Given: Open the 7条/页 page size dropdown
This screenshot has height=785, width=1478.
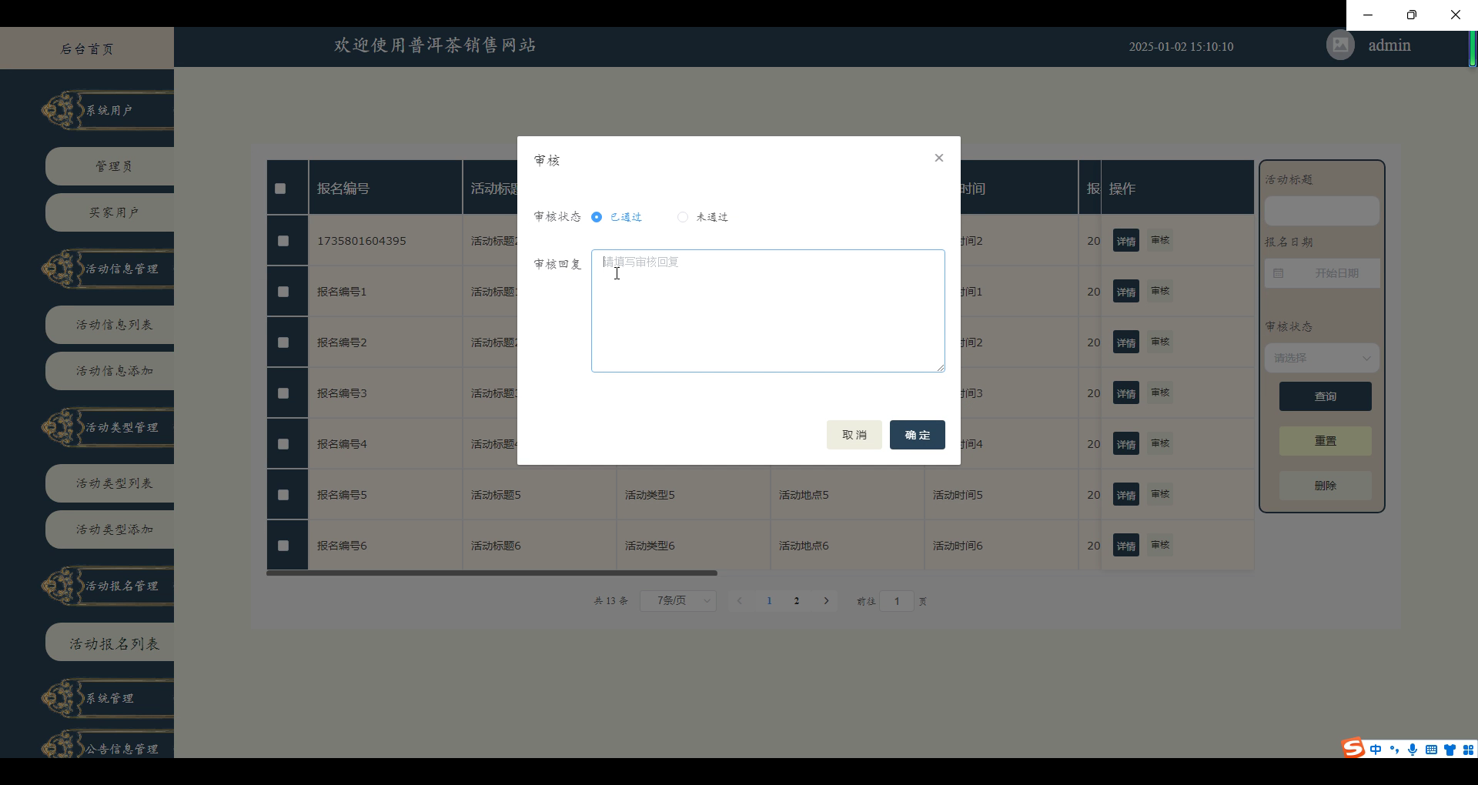Looking at the screenshot, I should 678,600.
